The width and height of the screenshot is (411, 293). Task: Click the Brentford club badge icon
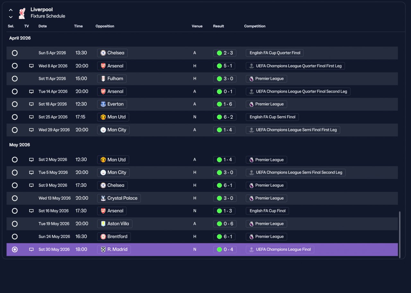[103, 237]
